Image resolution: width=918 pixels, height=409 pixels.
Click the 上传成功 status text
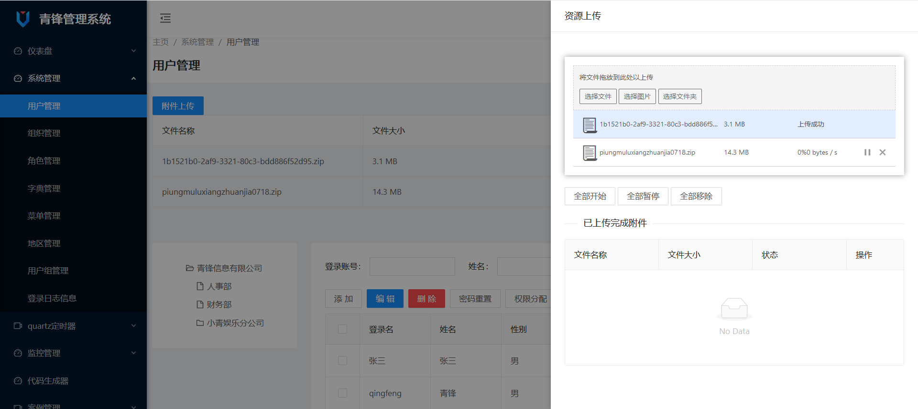pos(811,124)
